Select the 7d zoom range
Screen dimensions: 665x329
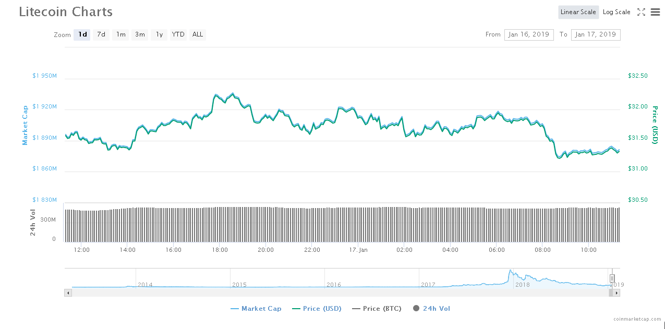[101, 34]
